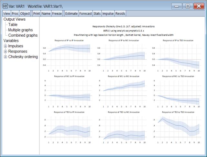Click the Stats toolbar button

click(x=97, y=14)
